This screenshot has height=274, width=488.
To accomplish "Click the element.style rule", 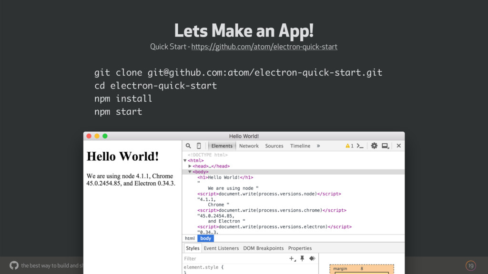I will 203,267.
